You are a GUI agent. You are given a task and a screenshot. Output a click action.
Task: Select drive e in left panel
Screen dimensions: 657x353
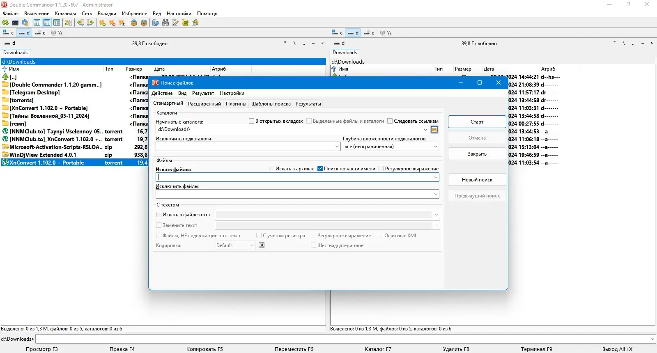pyautogui.click(x=40, y=33)
